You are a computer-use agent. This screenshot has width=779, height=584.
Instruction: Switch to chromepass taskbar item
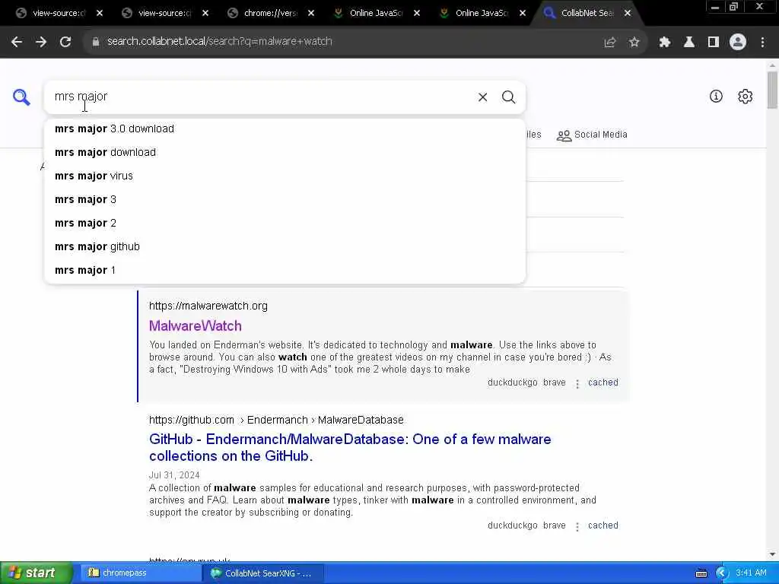[x=140, y=573]
